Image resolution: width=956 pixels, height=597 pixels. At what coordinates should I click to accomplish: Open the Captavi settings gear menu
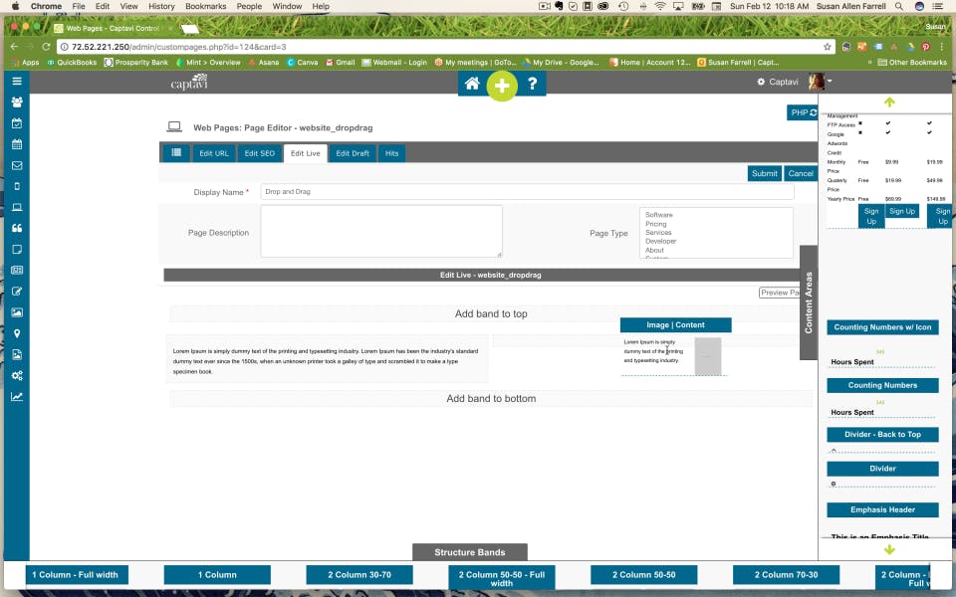pos(778,82)
